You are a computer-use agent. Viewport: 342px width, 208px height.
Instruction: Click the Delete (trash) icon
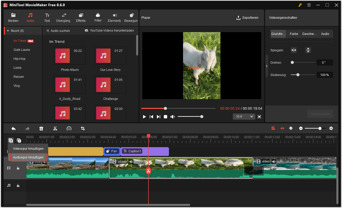coord(41,128)
